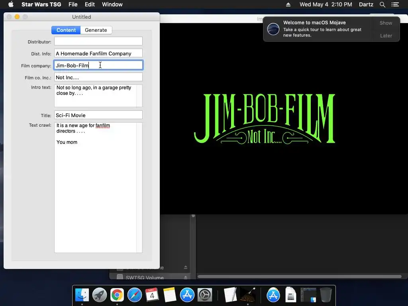
Task: Click the menu bar date and time
Action: [x=326, y=4]
